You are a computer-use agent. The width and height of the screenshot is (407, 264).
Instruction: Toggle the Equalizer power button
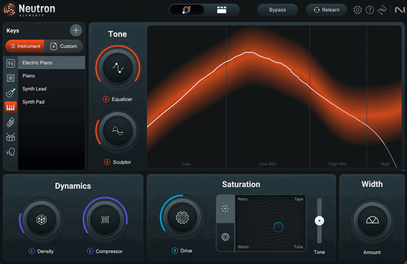click(x=106, y=99)
